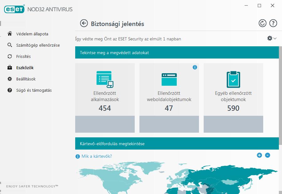Select Eszközök in the sidebar
This screenshot has width=282, height=194.
click(25, 68)
